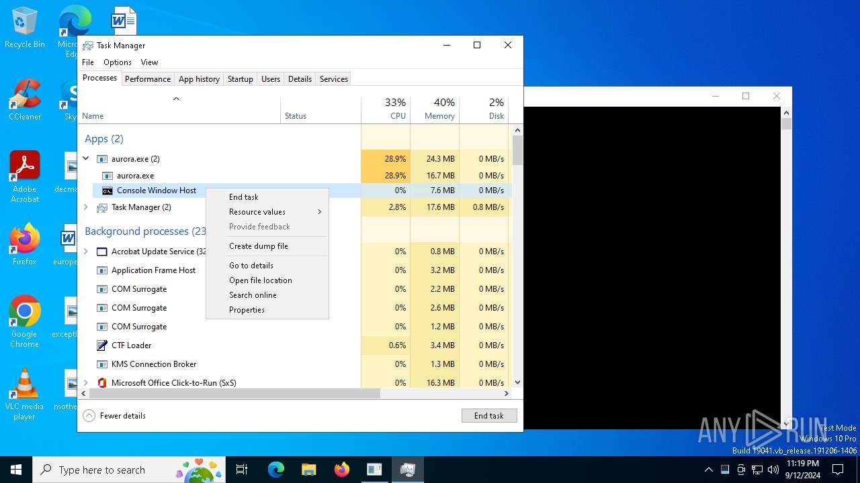Open the Options menu
Image resolution: width=860 pixels, height=483 pixels.
118,62
